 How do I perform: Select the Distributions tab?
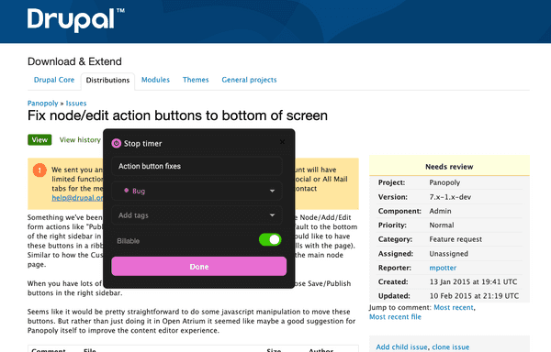click(107, 81)
